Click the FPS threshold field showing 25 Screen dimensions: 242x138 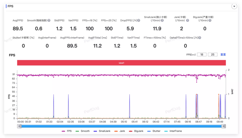[212, 55]
